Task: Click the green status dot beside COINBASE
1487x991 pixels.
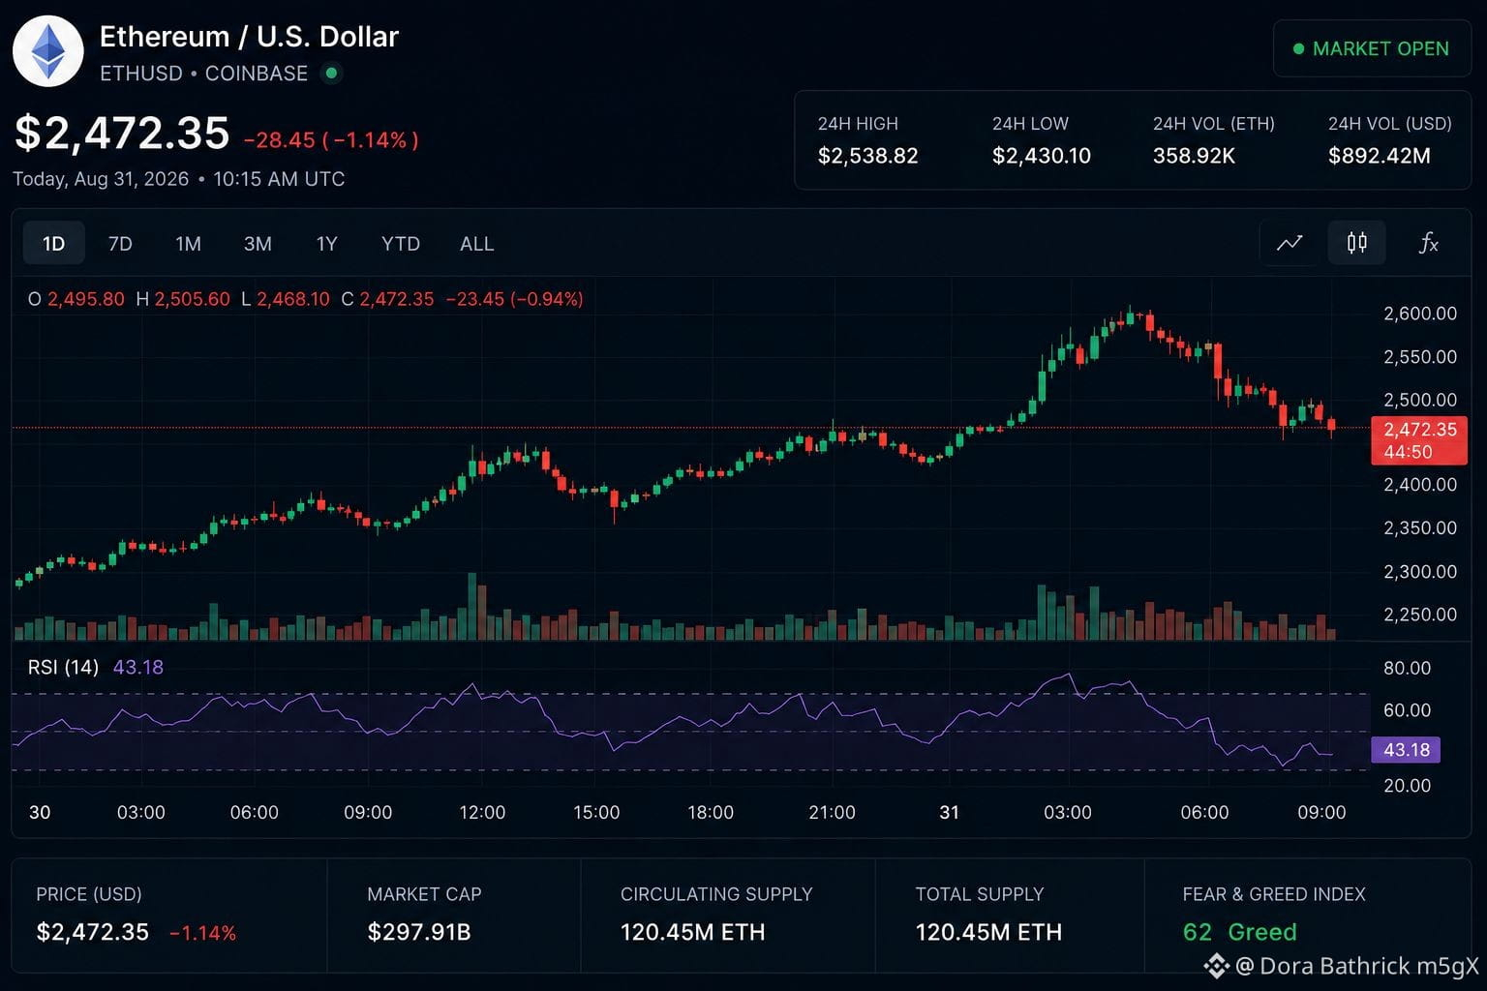Action: (332, 73)
